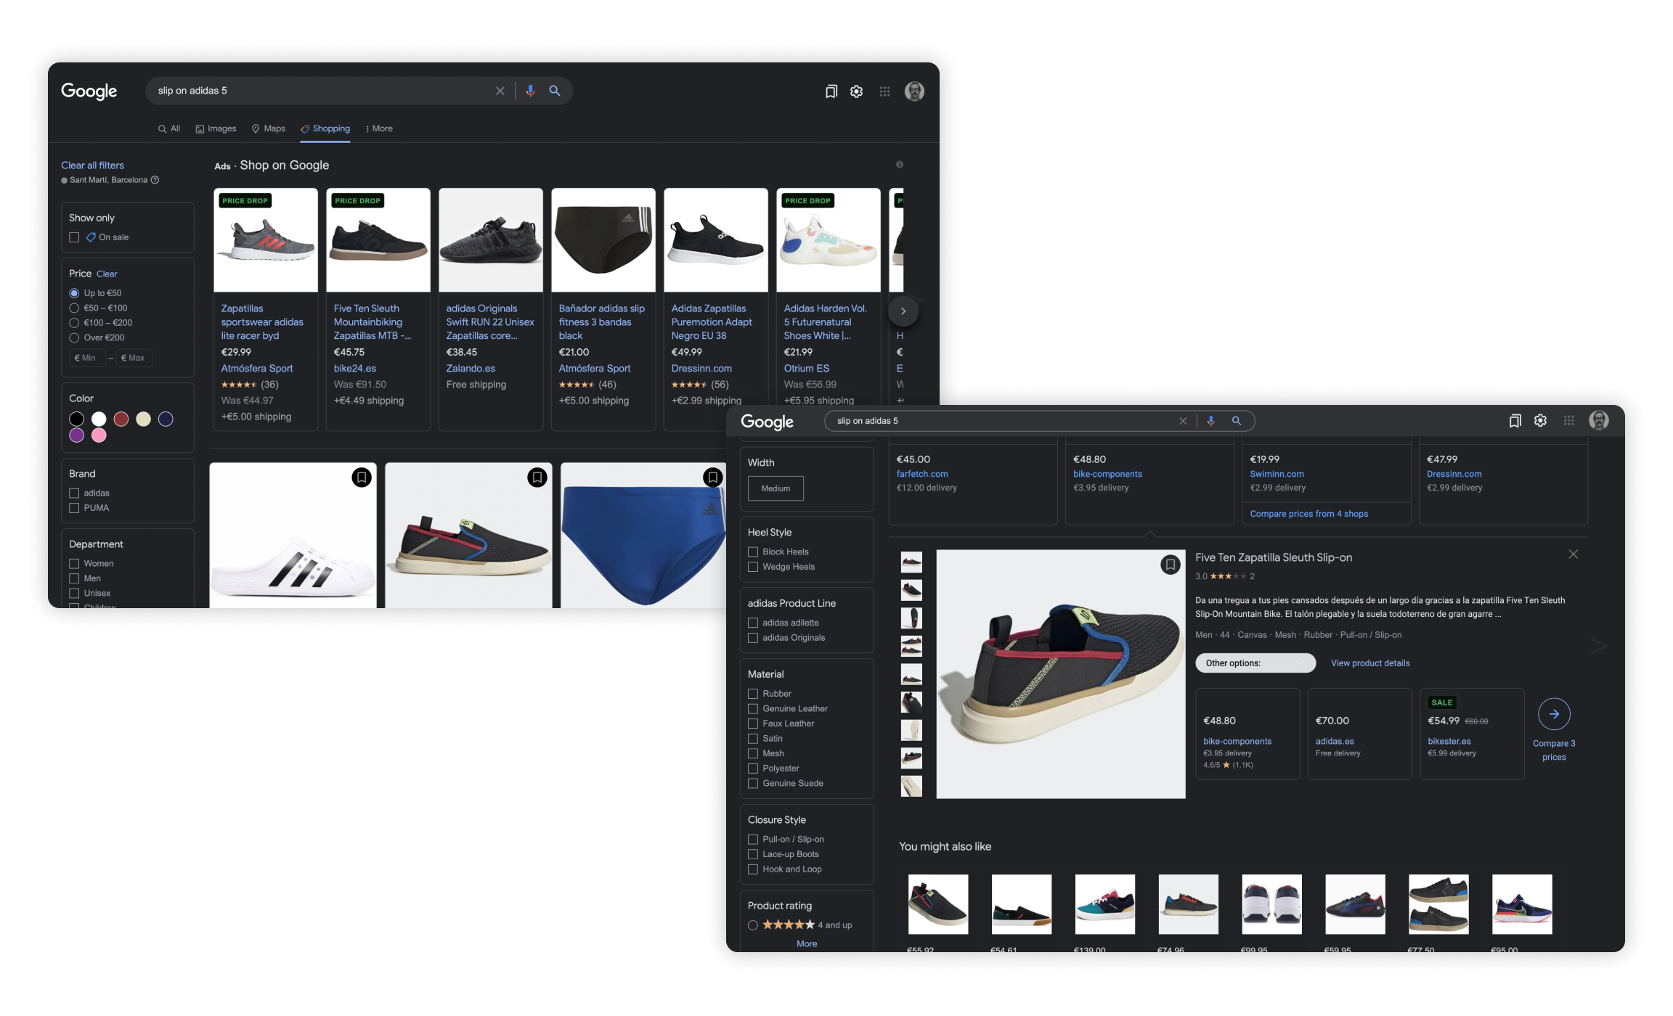Clear the top search box text
The height and width of the screenshot is (1016, 1673).
(500, 91)
